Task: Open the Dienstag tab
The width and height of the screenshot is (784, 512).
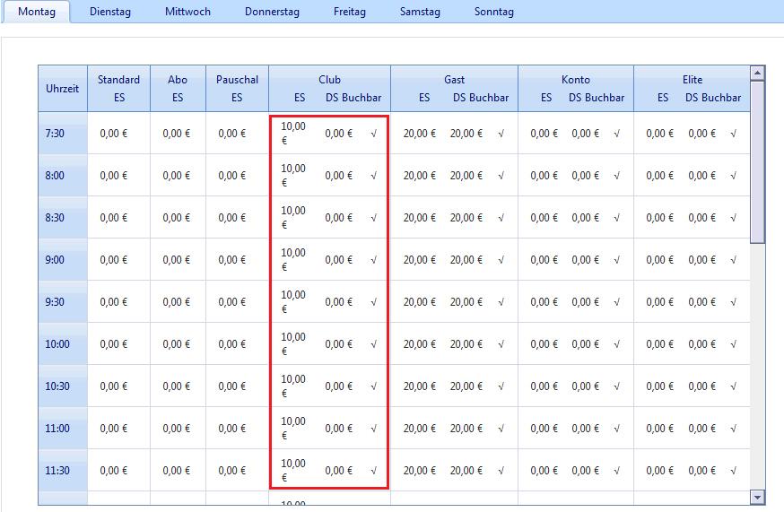Action: 110,12
